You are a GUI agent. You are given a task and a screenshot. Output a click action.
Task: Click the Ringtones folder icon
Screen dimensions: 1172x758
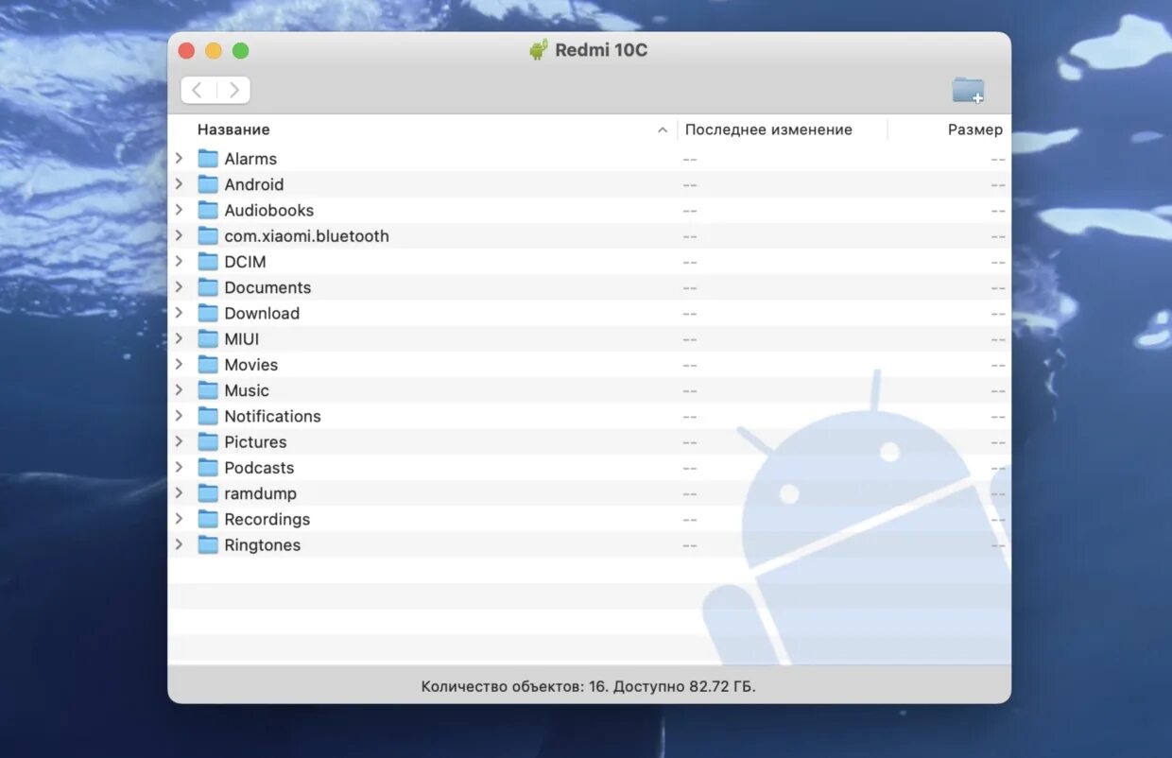208,544
